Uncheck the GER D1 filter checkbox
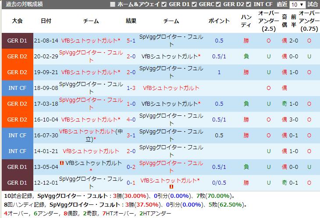The width and height of the screenshot is (320, 218). [x=164, y=4]
